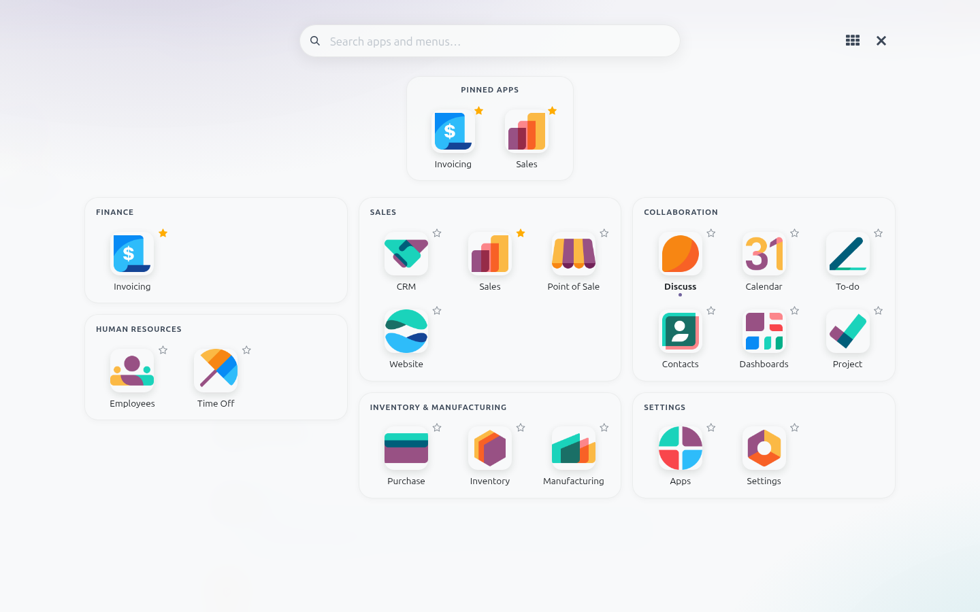Pin the Project app star
Image resolution: width=980 pixels, height=612 pixels.
879,311
